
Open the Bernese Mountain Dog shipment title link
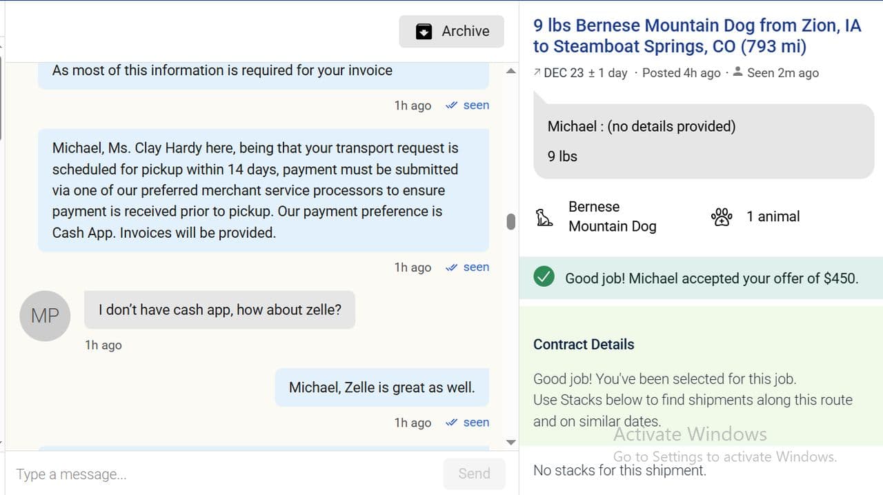click(697, 36)
